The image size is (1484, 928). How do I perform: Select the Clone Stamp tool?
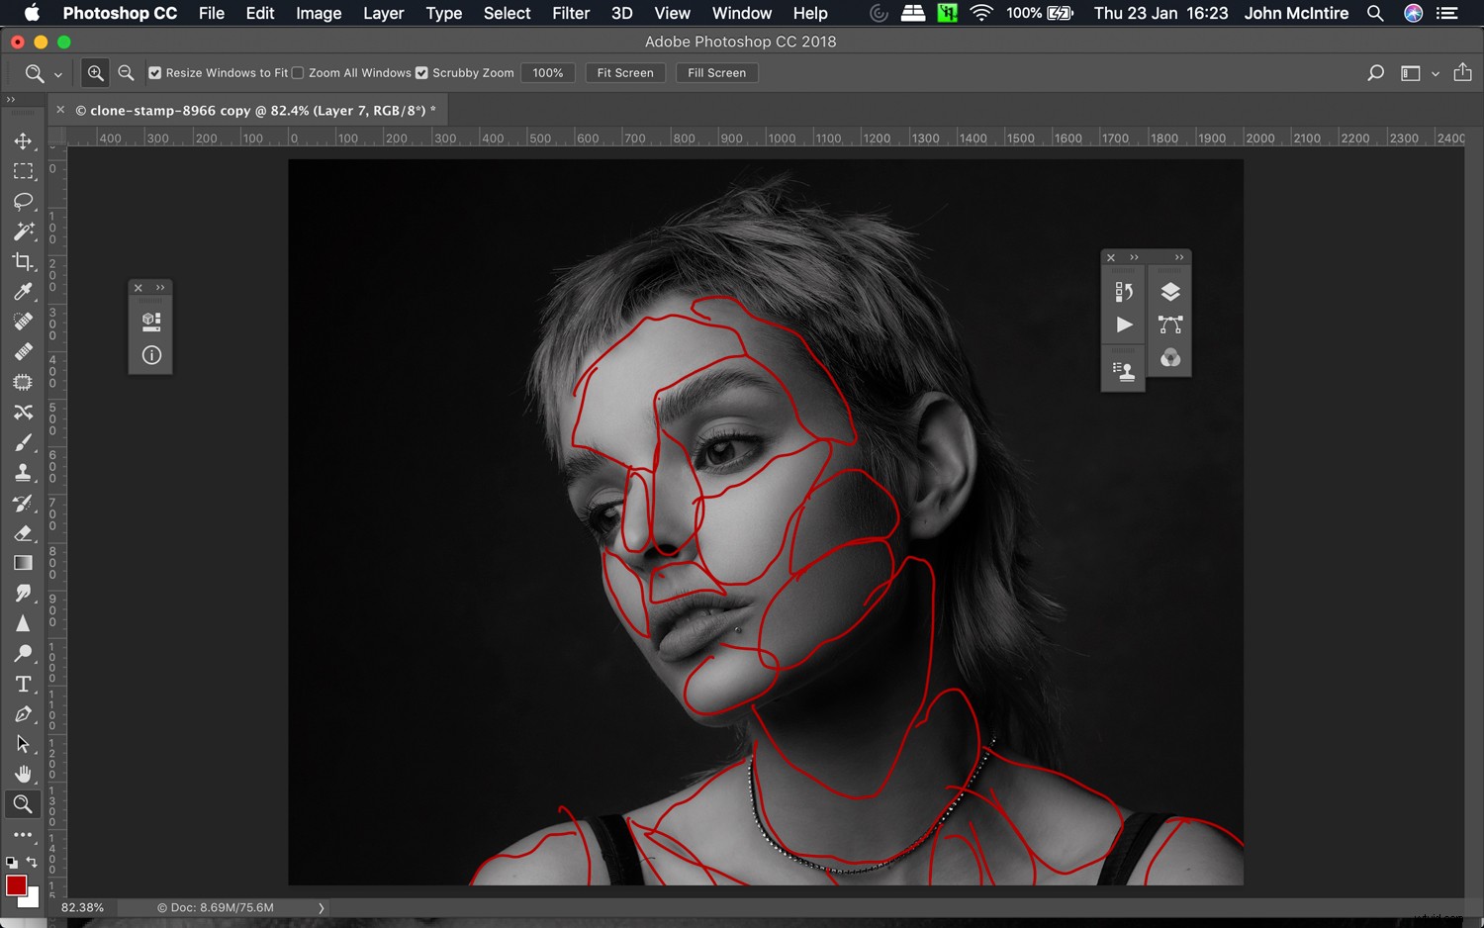click(25, 472)
